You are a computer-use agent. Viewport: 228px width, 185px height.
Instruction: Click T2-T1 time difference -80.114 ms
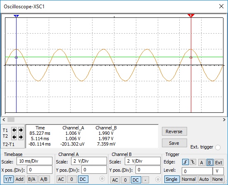tap(40, 144)
